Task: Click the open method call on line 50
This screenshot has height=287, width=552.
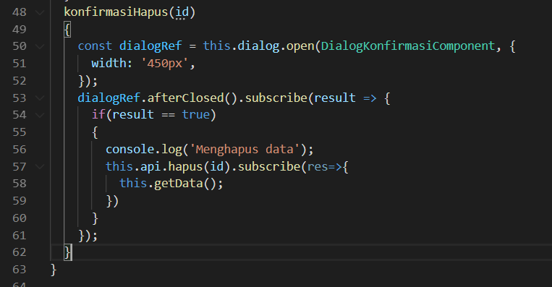Action: [x=300, y=46]
